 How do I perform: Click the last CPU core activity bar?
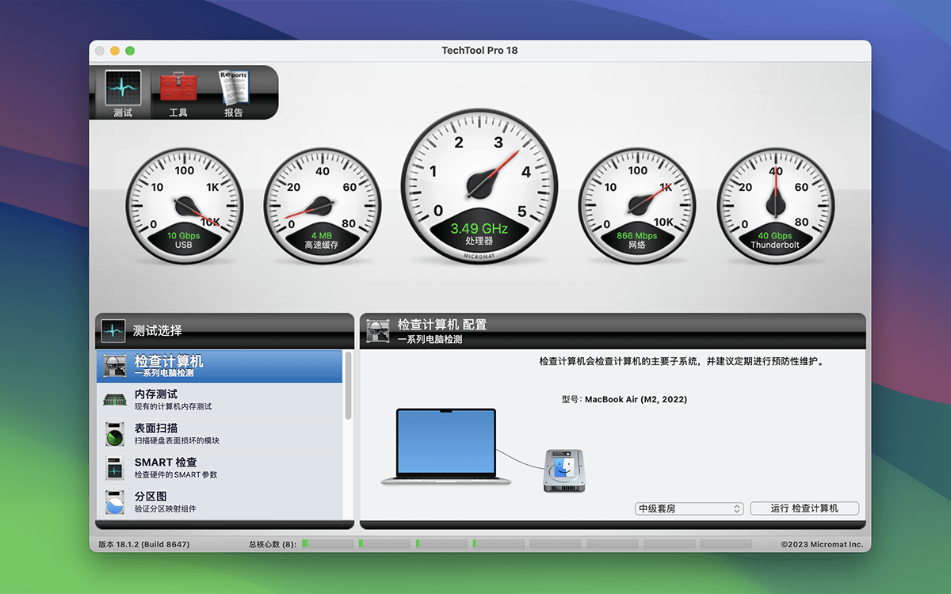(727, 544)
